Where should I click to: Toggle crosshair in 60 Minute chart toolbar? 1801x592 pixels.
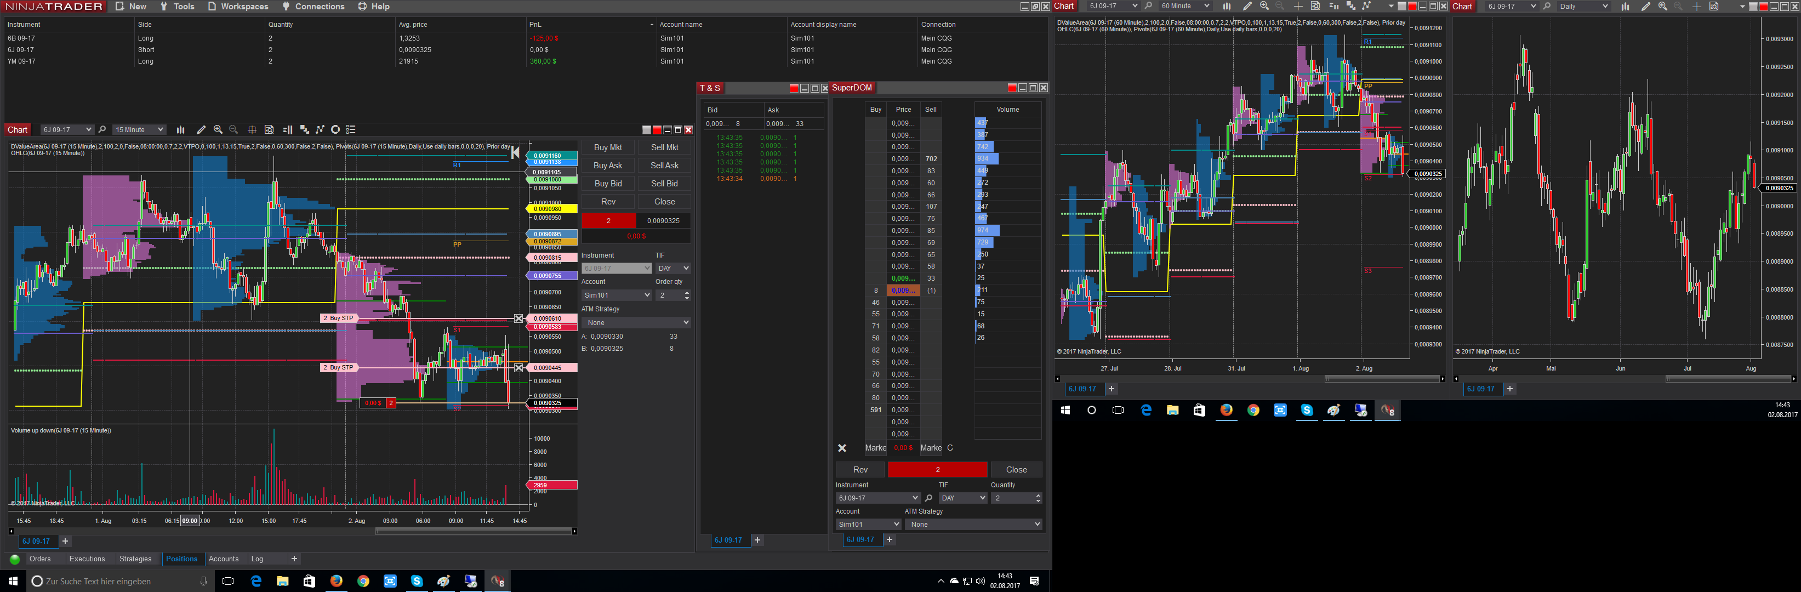[x=1298, y=6]
